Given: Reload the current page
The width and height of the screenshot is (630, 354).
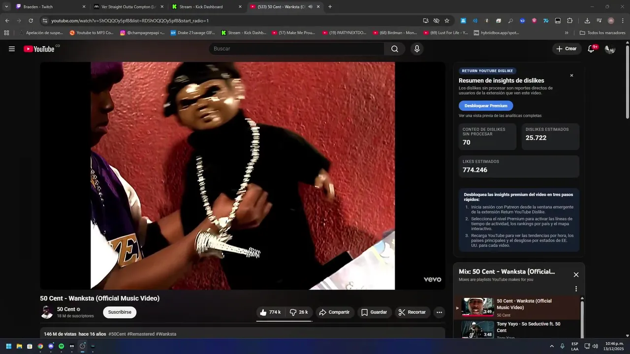Looking at the screenshot, I should pos(31,21).
